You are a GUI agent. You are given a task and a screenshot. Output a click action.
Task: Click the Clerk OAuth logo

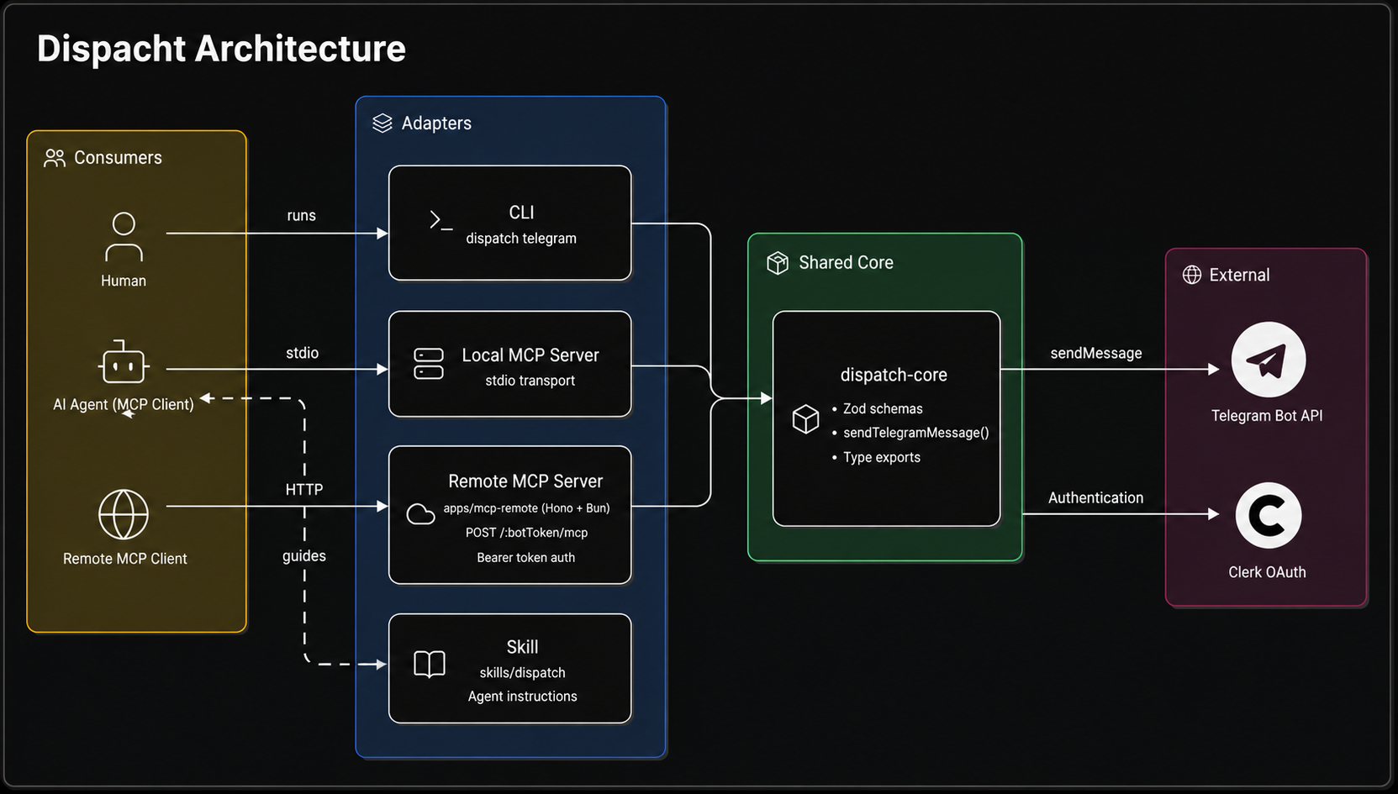(x=1268, y=515)
